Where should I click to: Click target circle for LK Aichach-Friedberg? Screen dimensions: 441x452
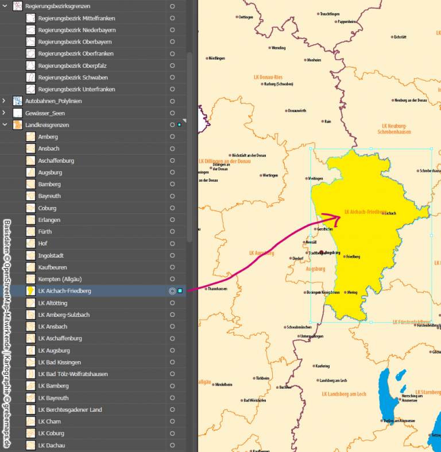(x=172, y=291)
